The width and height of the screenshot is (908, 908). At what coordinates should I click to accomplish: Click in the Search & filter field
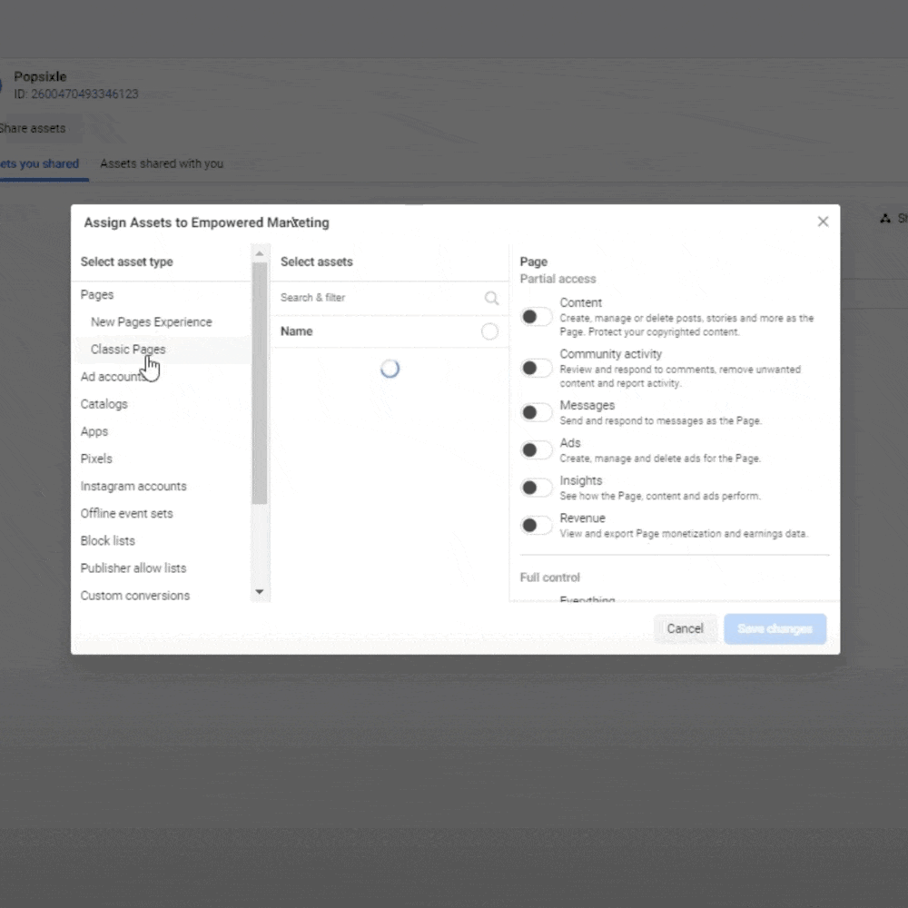(377, 298)
